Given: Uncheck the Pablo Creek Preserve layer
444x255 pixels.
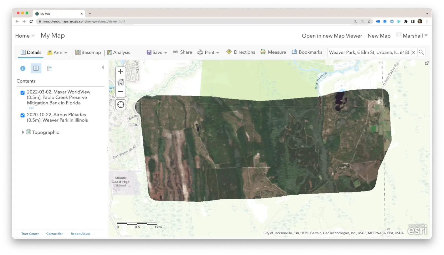Looking at the screenshot, I should [22, 93].
